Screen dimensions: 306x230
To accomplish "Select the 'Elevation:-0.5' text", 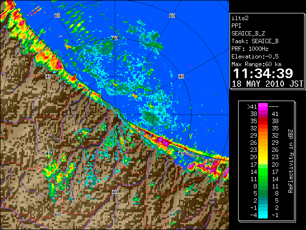I will [255, 57].
